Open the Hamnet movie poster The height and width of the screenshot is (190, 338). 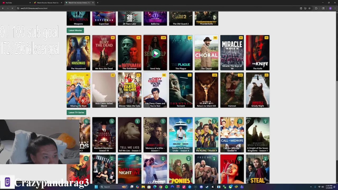tap(232, 90)
